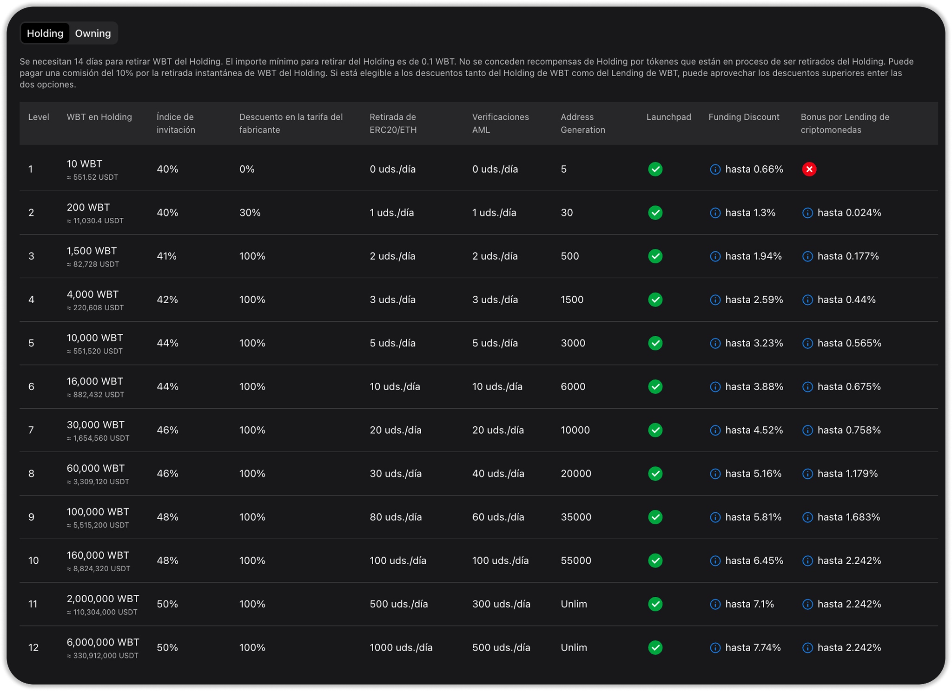The width and height of the screenshot is (952, 691).
Task: Click the hasta 7.1% funding discount text
Action: click(749, 604)
